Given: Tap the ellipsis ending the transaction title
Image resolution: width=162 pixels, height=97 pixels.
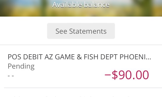Looking at the screenshot, I should pos(149,59).
